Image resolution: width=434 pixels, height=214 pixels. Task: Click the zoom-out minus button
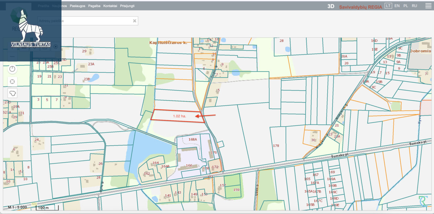(x=13, y=56)
